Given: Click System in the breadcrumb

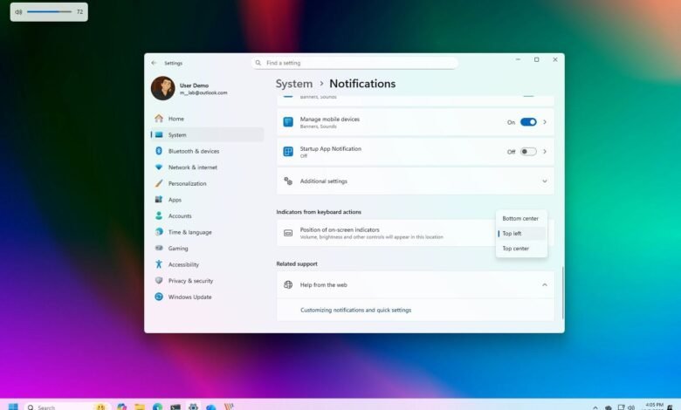Looking at the screenshot, I should click(294, 84).
